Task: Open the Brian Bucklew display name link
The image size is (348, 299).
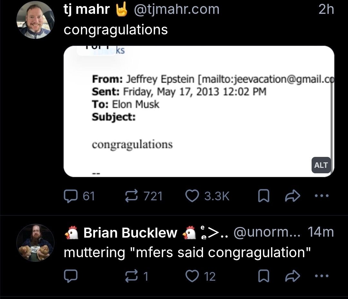Action: pos(130,233)
